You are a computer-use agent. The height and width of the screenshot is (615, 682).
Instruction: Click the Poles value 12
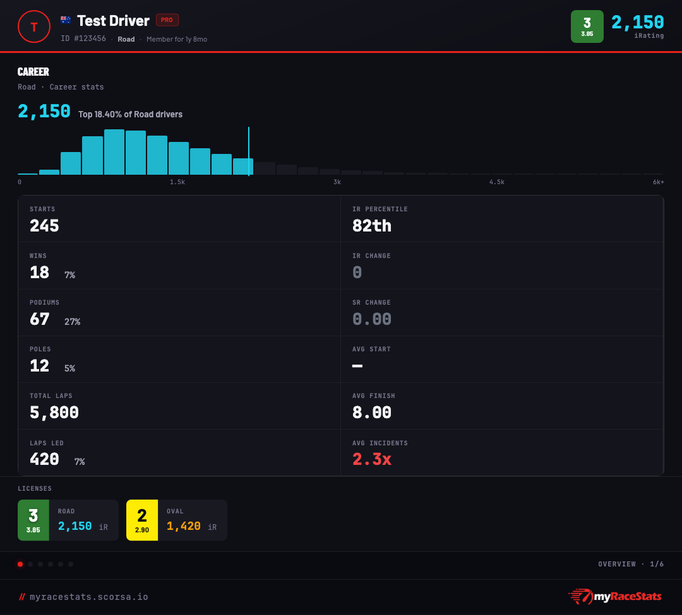(39, 366)
